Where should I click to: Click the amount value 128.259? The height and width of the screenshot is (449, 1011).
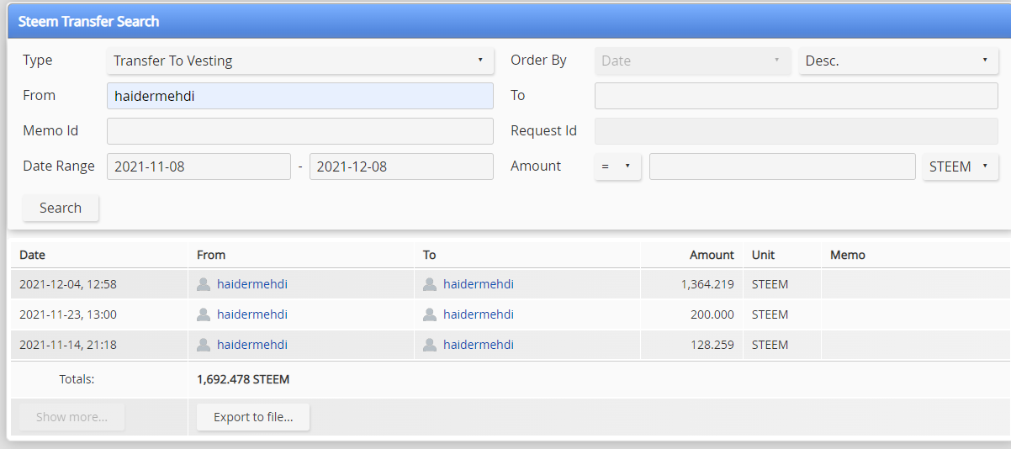(714, 345)
